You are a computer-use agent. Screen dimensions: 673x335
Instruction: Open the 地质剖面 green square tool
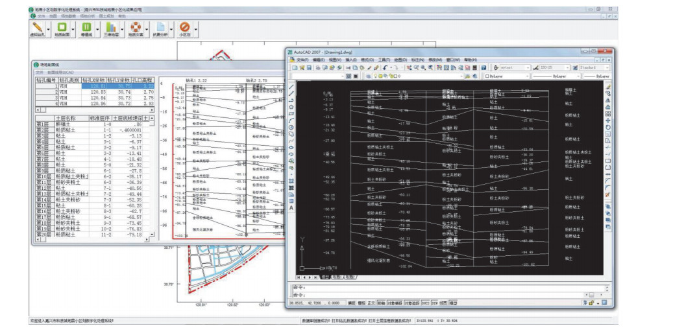tap(62, 27)
